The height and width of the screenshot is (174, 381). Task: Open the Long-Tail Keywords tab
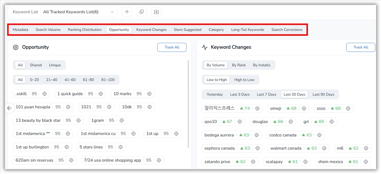(248, 30)
